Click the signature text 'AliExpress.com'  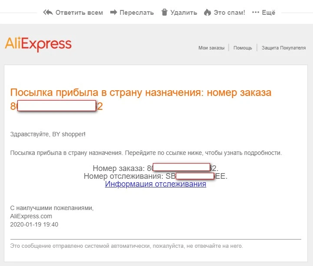(31, 216)
